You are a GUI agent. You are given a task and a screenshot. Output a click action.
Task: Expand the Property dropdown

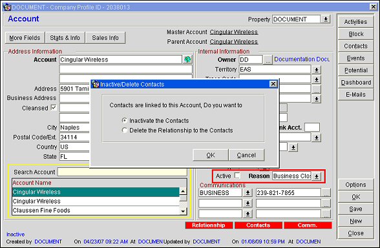(x=326, y=19)
